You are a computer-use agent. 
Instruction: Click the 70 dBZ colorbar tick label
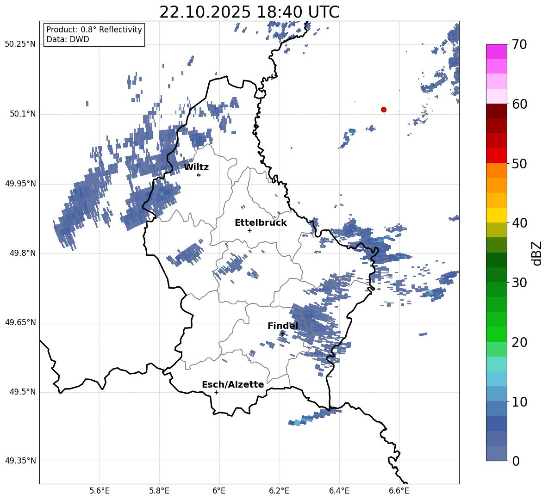click(x=519, y=45)
